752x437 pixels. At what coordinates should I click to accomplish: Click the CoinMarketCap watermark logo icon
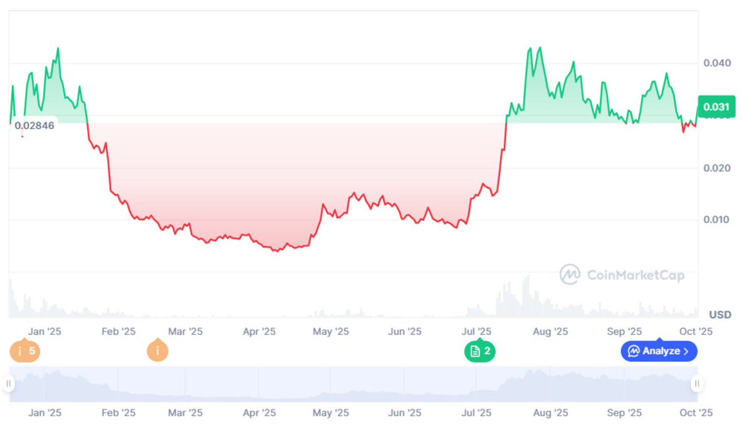(x=570, y=275)
